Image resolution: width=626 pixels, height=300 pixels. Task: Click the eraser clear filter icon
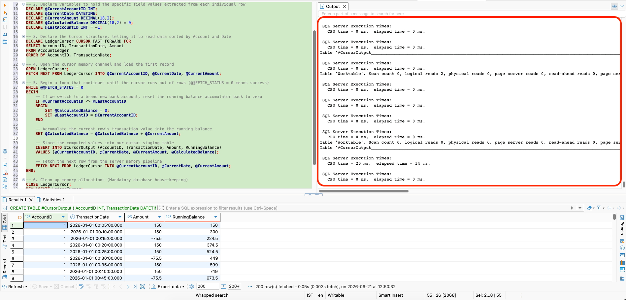[x=589, y=208]
